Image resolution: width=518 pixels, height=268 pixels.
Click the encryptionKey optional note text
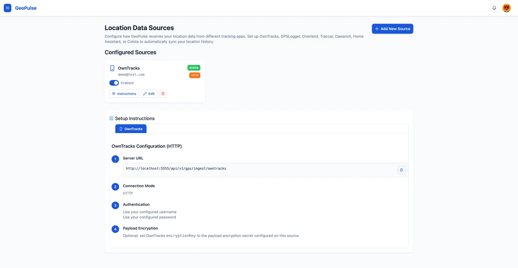click(211, 236)
